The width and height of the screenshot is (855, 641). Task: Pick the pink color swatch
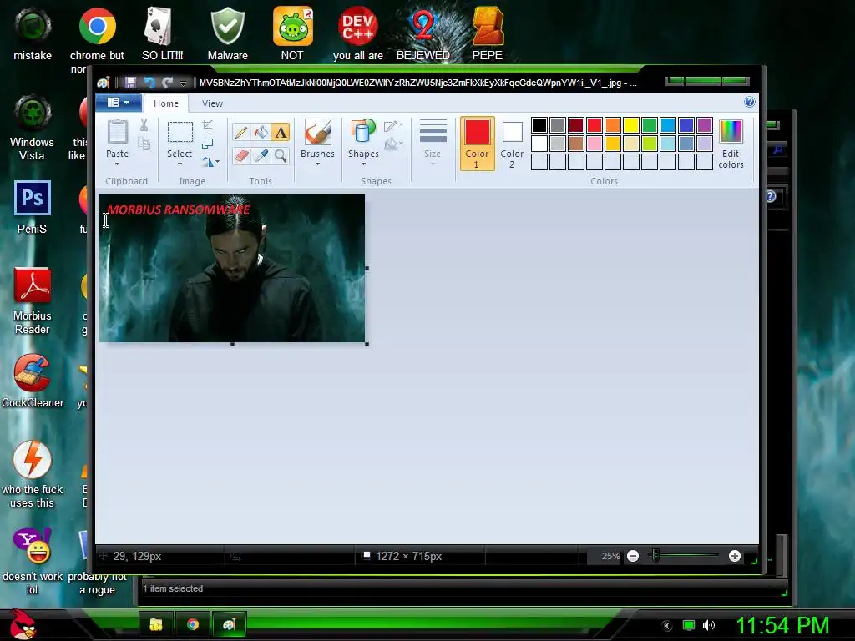(x=594, y=144)
